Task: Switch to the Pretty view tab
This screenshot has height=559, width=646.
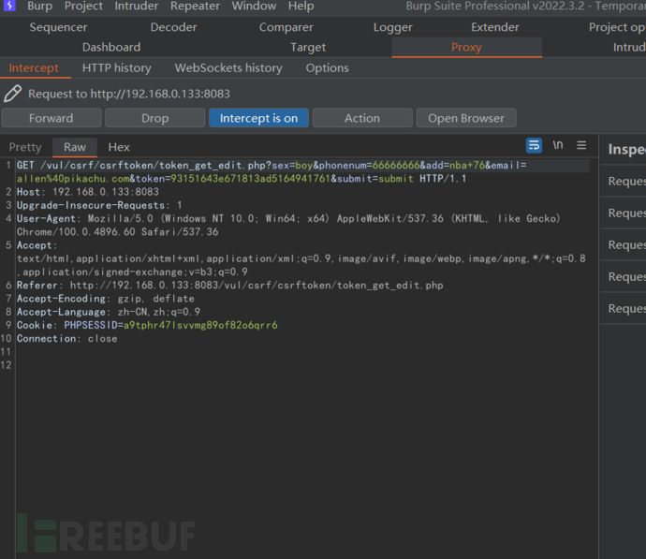Action: pos(25,147)
